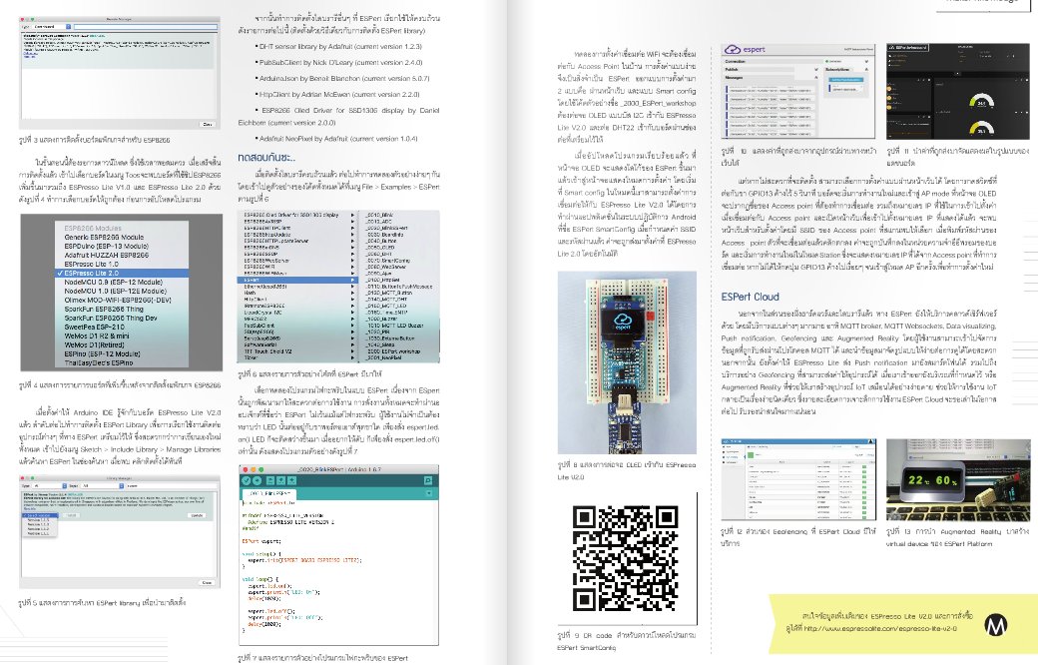Image resolution: width=1038 pixels, height=665 pixels.
Task: Pick NodeMCU 0.9 (ESP-12 Module) board
Action: pos(122,283)
